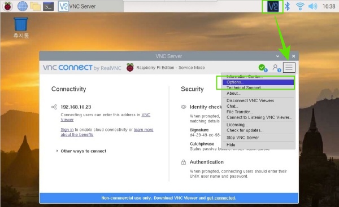This screenshot has width=339, height=207.
Task: Open Chat... from the menu
Action: click(258, 106)
